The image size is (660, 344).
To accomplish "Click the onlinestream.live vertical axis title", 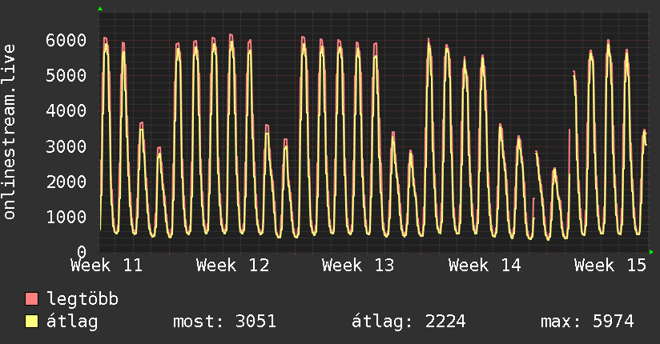I will pyautogui.click(x=10, y=132).
